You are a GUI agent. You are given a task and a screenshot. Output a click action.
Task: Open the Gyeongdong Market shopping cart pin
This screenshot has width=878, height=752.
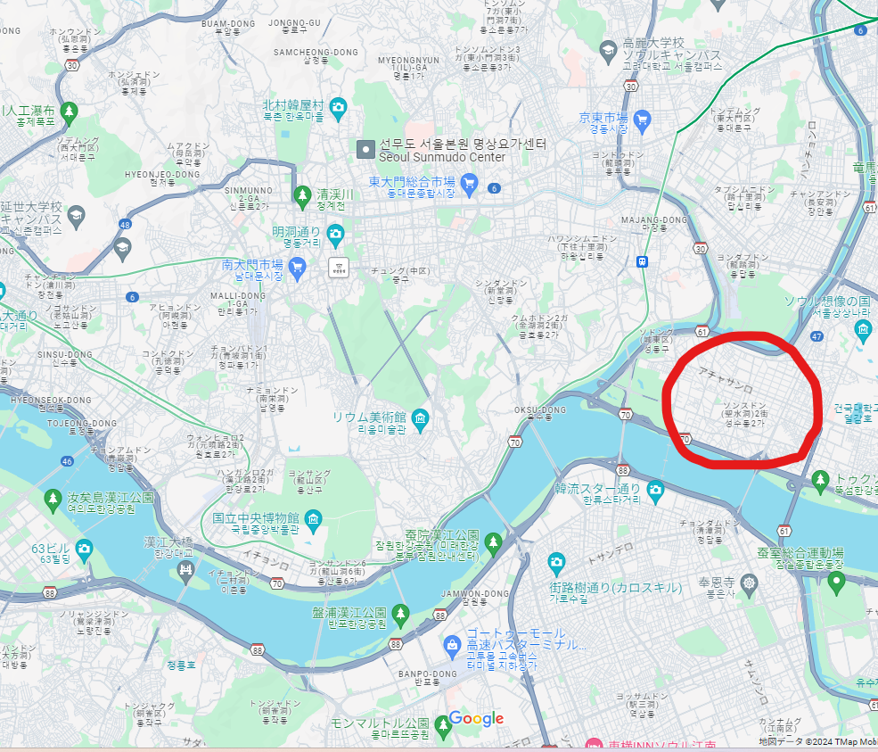pyautogui.click(x=643, y=121)
